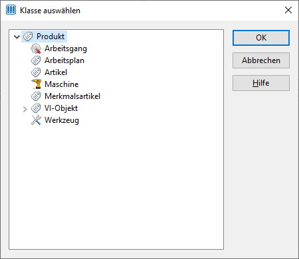Collapse the Produkt tree node
This screenshot has height=259, width=299.
click(17, 37)
